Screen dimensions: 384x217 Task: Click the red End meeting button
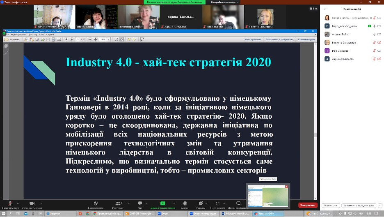(x=308, y=205)
